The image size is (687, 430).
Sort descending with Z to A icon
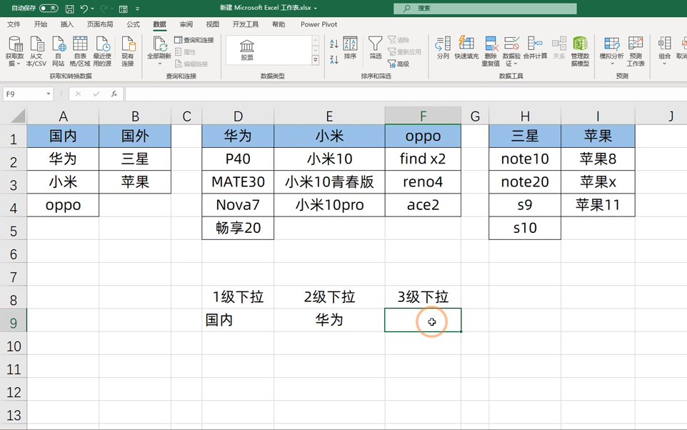(x=334, y=59)
